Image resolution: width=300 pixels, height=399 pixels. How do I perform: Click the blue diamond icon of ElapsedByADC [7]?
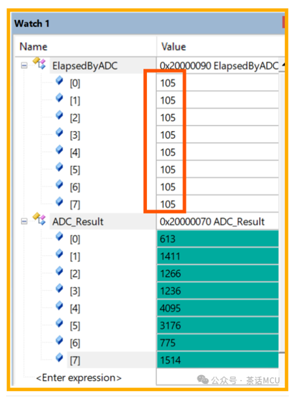point(60,201)
